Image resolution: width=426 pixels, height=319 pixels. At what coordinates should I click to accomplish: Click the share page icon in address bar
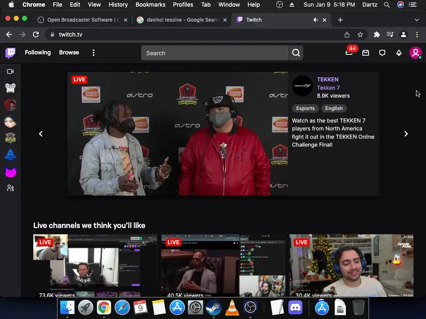click(347, 34)
